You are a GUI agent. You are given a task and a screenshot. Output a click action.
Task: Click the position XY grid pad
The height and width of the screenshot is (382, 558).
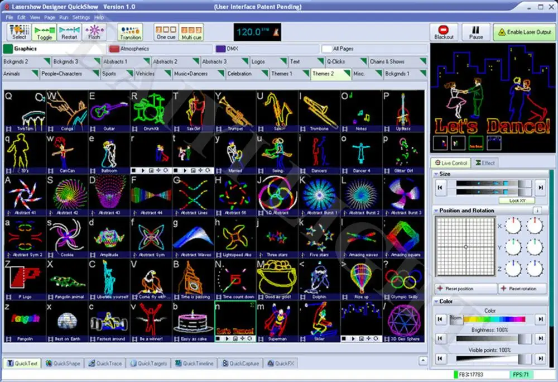click(x=465, y=246)
